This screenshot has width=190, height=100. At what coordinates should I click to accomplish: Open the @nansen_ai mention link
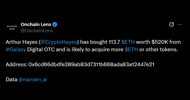[x=33, y=79]
